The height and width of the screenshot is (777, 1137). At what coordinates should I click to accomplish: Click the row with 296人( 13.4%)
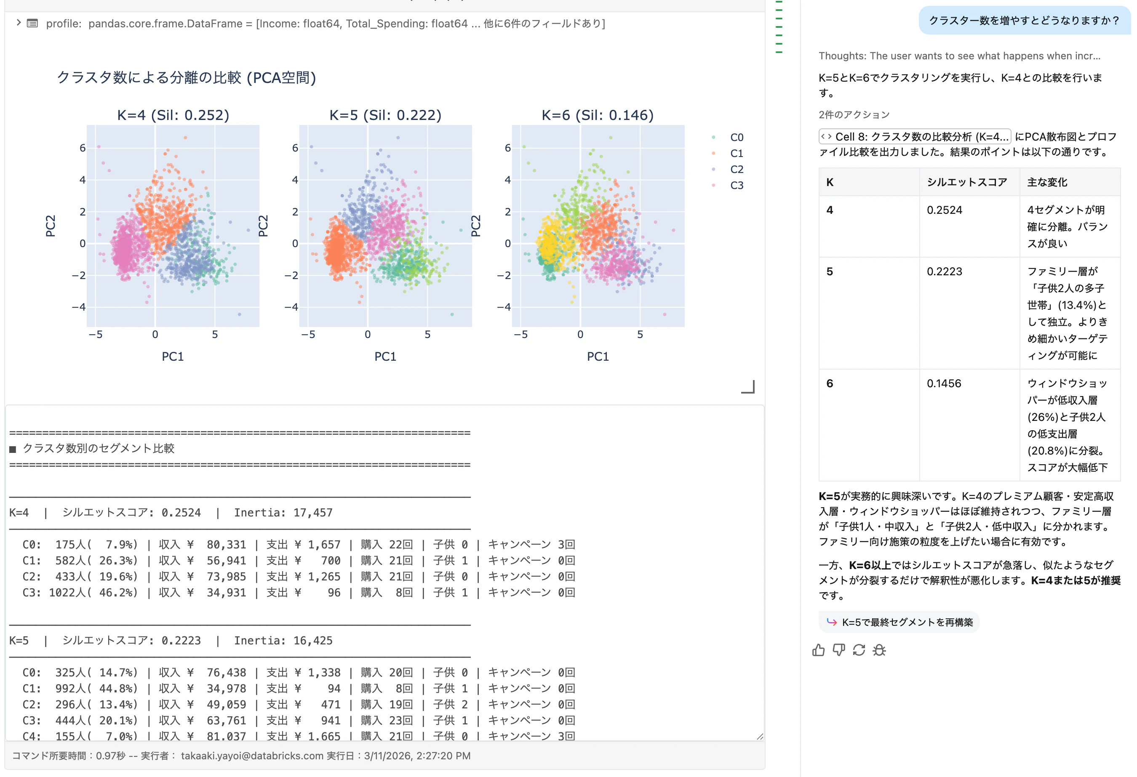coord(299,704)
